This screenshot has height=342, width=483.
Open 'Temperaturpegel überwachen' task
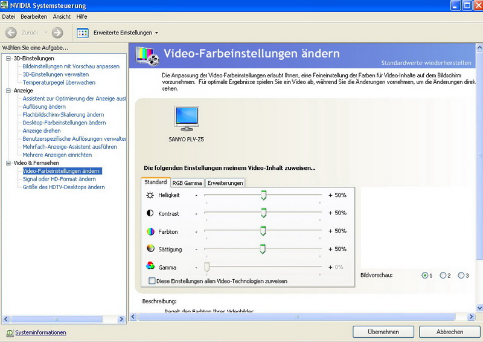[x=59, y=82]
